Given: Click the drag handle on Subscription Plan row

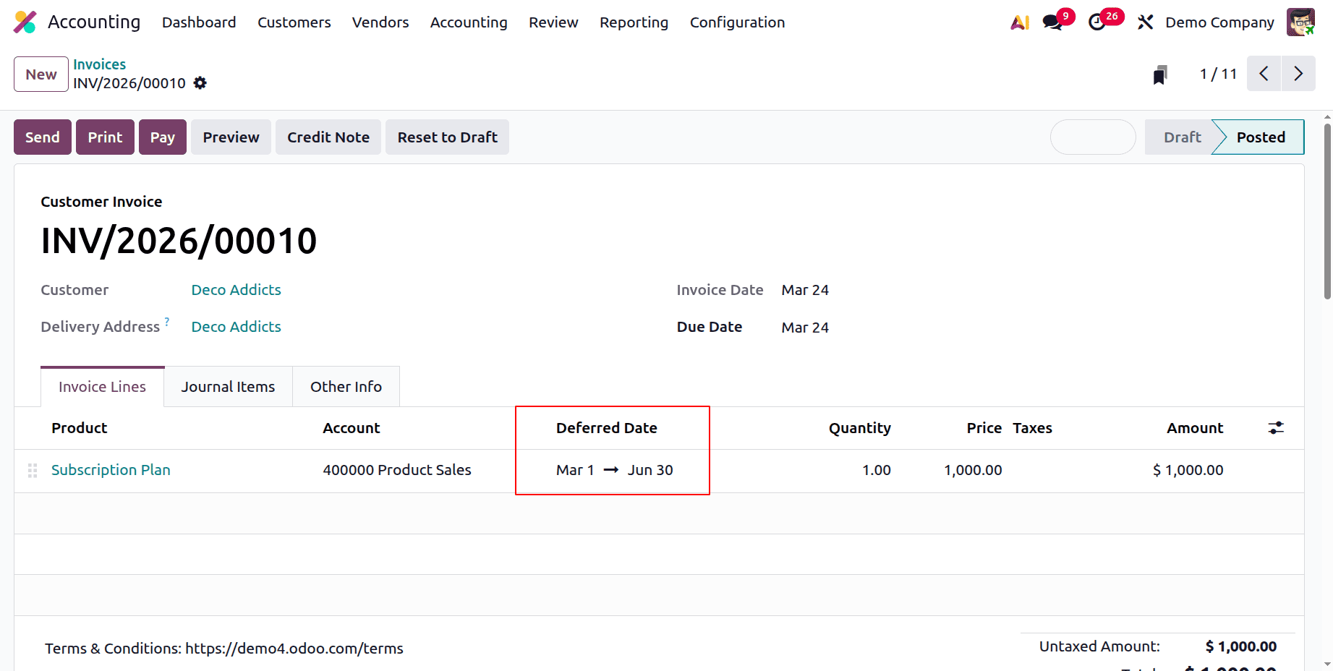Looking at the screenshot, I should point(32,470).
